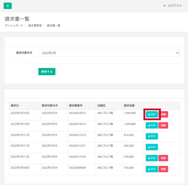The width and height of the screenshot is (188, 185).
Task: Download PDF for invoice 20220511011
Action: tap(152, 147)
